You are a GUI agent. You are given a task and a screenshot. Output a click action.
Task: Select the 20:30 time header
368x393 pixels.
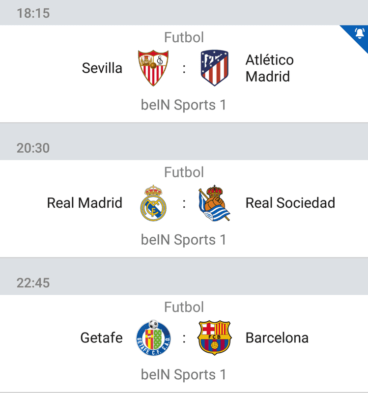click(33, 148)
